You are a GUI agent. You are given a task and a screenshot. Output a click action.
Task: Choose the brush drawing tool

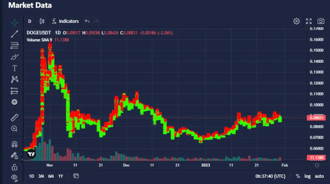[15, 57]
